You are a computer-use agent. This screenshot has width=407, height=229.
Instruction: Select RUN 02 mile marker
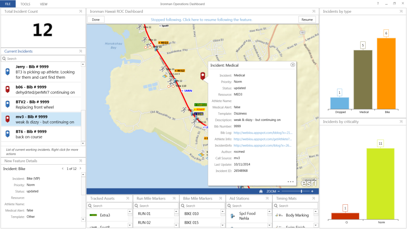tap(154, 223)
